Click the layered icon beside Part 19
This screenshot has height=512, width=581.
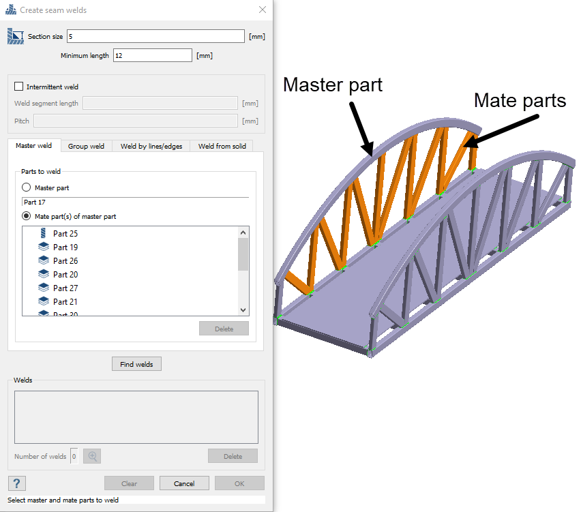[x=44, y=247]
